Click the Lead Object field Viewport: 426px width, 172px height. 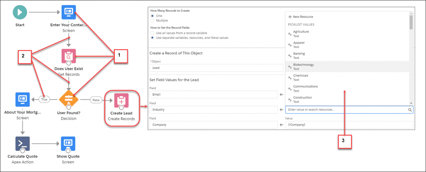point(213,67)
